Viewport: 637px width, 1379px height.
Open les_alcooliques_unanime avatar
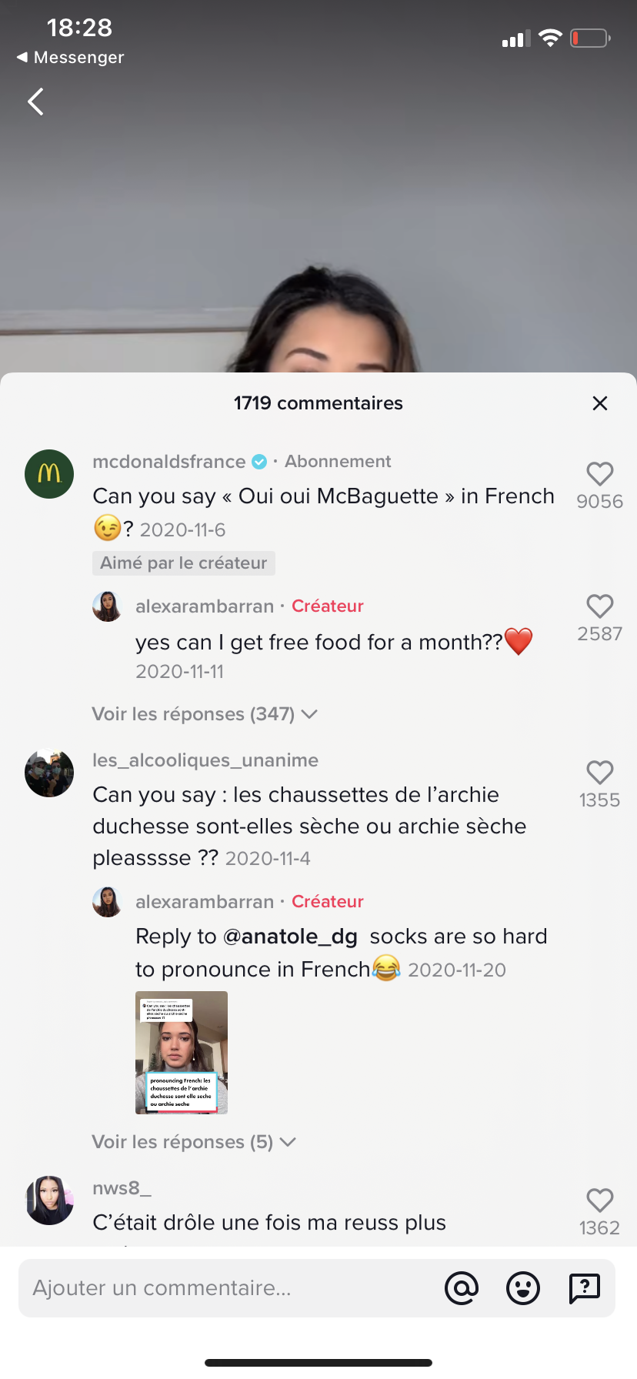coord(49,773)
